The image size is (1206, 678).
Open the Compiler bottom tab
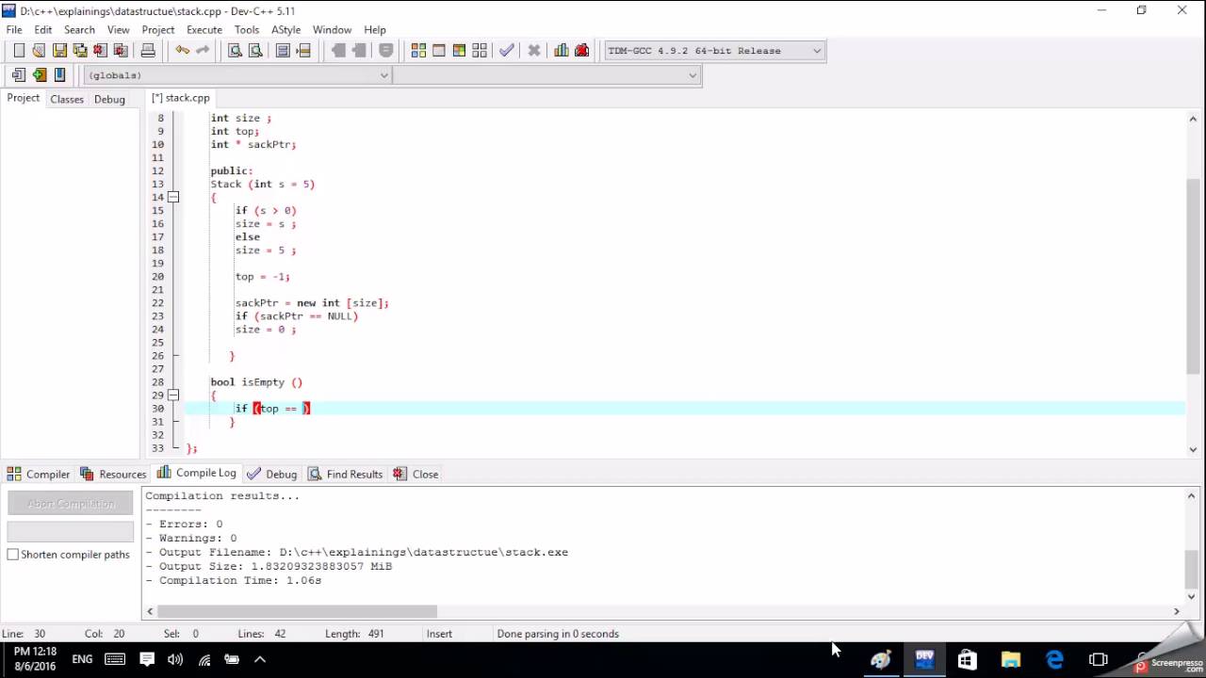pyautogui.click(x=39, y=474)
